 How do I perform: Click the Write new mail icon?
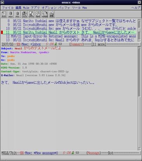[31, 14]
